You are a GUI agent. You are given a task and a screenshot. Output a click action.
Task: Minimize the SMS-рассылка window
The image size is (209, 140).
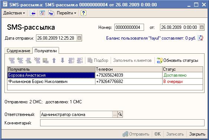pyautogui.click(x=189, y=5)
